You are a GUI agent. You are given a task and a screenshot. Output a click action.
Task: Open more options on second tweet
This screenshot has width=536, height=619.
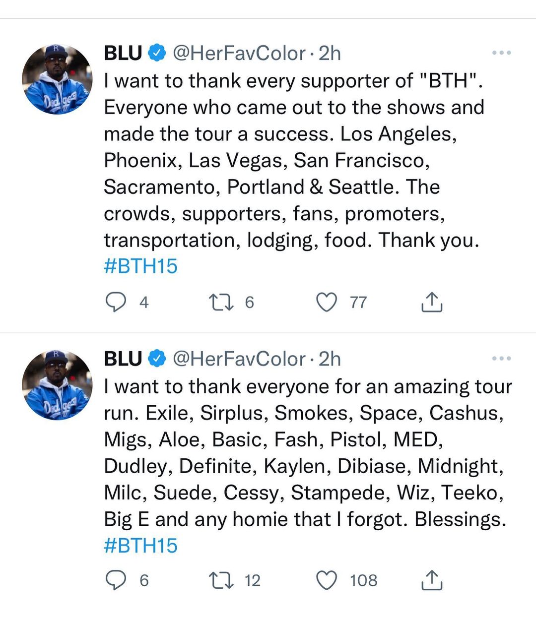(501, 358)
